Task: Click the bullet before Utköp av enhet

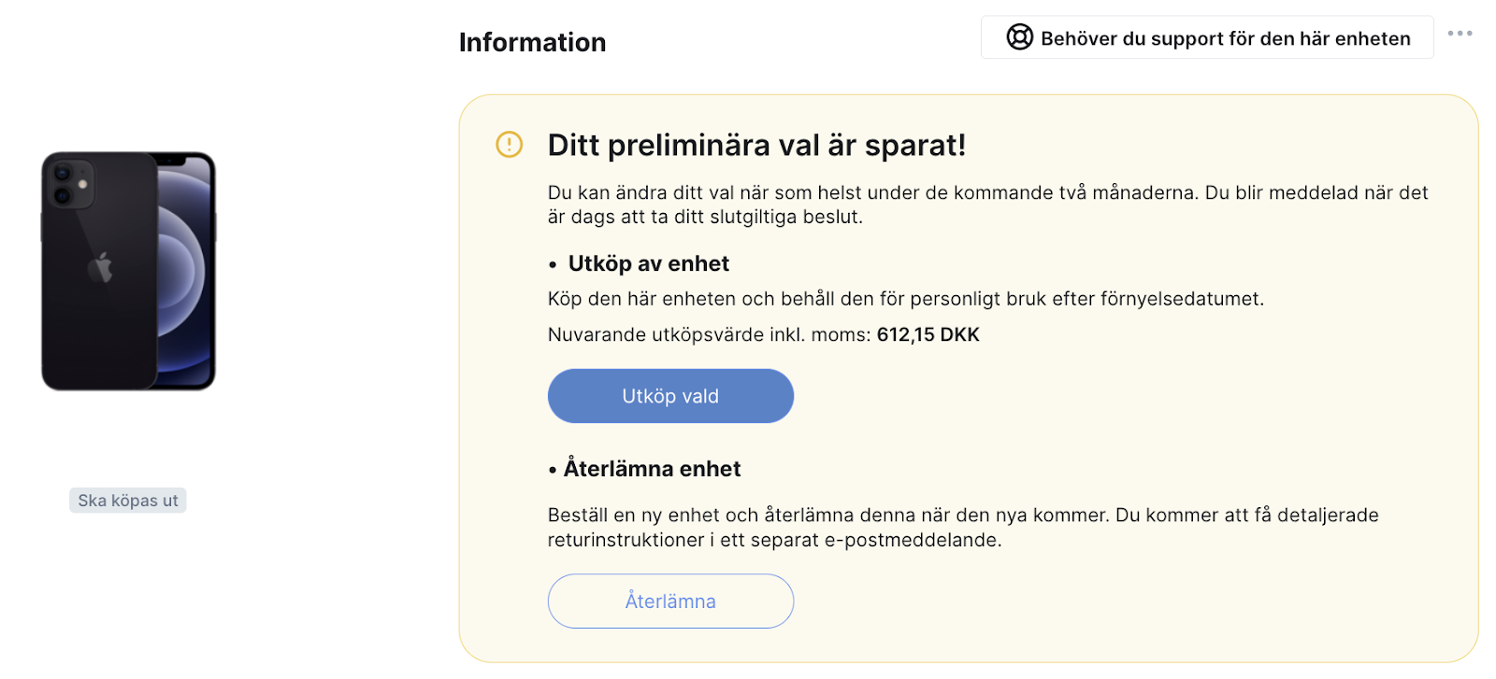Action: 553,265
